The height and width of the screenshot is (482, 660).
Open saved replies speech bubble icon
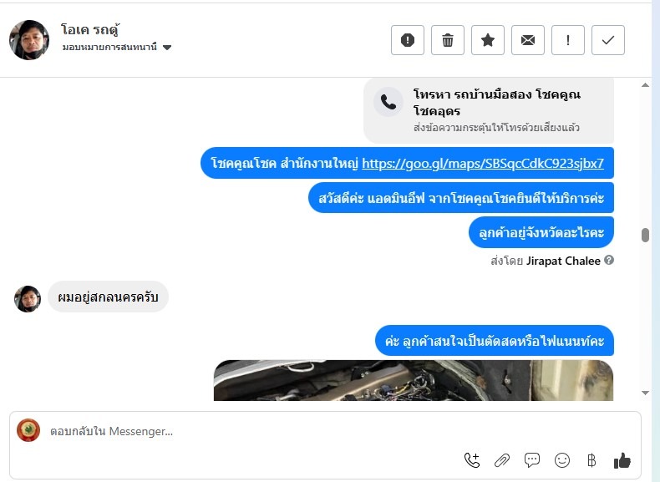(x=532, y=460)
